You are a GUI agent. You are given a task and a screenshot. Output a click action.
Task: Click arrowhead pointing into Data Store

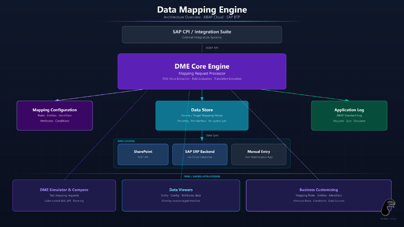[202, 99]
